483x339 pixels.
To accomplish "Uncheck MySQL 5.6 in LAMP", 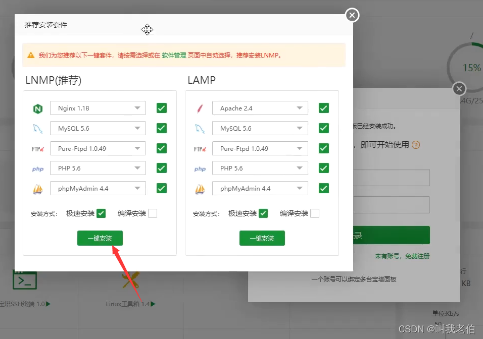I will click(x=324, y=128).
